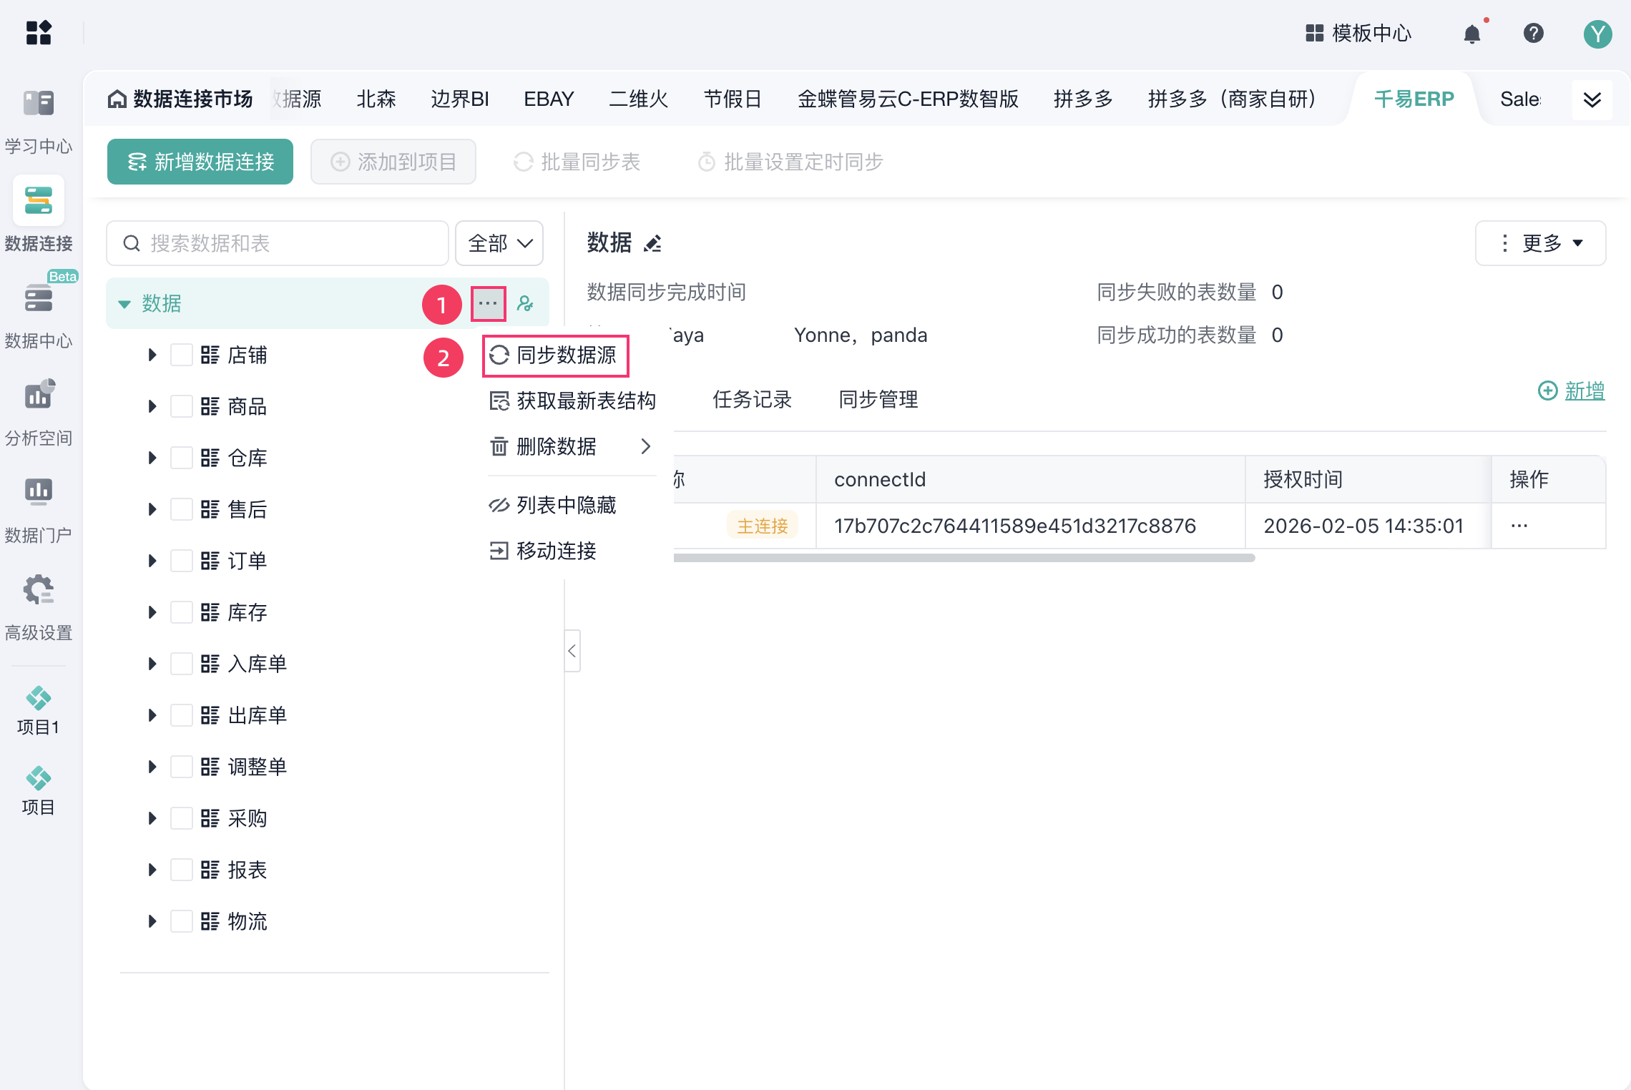1631x1090 pixels.
Task: Check the 商品 checkbox
Action: pos(182,406)
